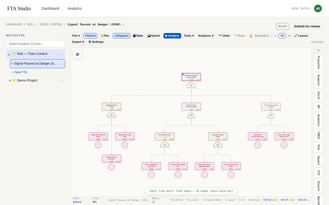Viewport: 329px width, 205px height.
Task: Open the Hazard side tab
Action: point(318,160)
